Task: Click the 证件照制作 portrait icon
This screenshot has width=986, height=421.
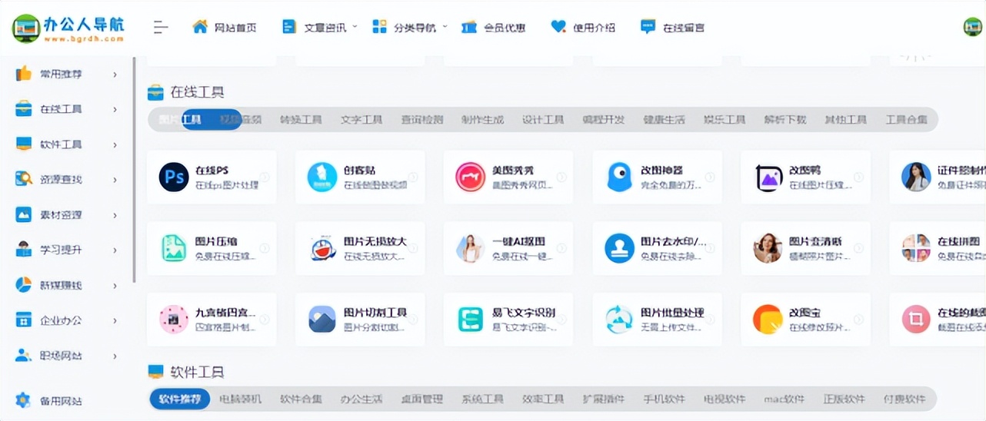Action: [x=916, y=177]
